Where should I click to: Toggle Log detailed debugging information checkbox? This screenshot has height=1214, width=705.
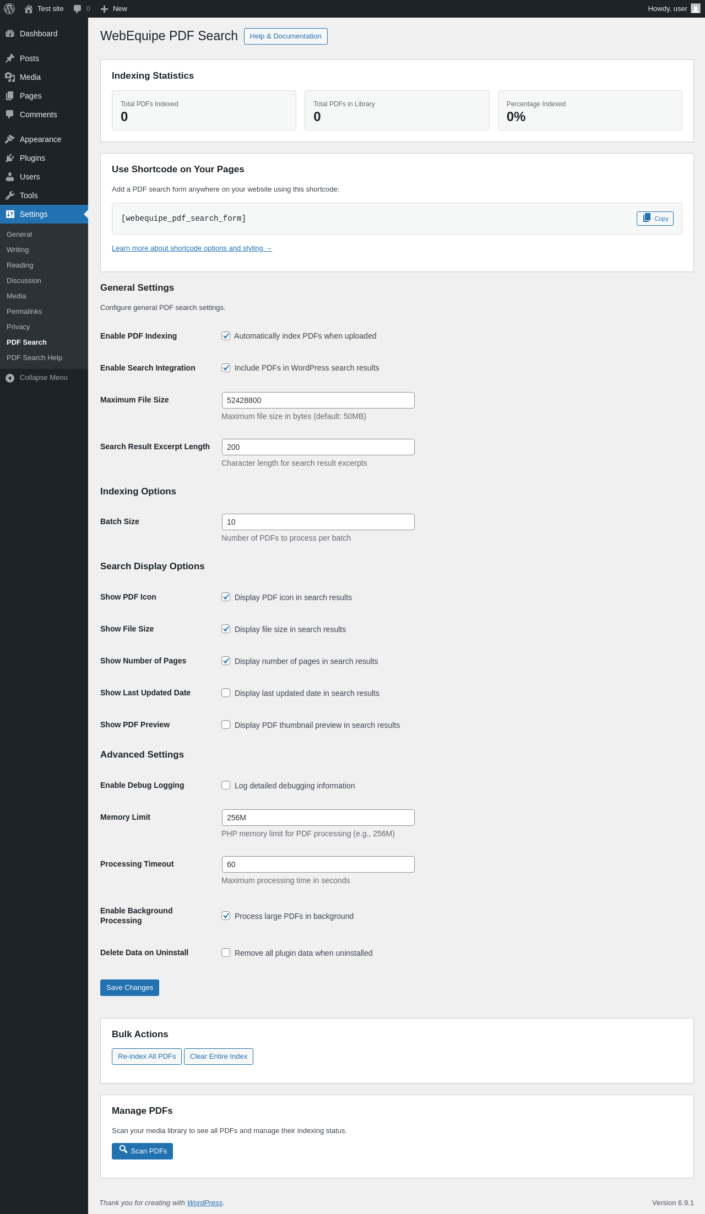226,785
